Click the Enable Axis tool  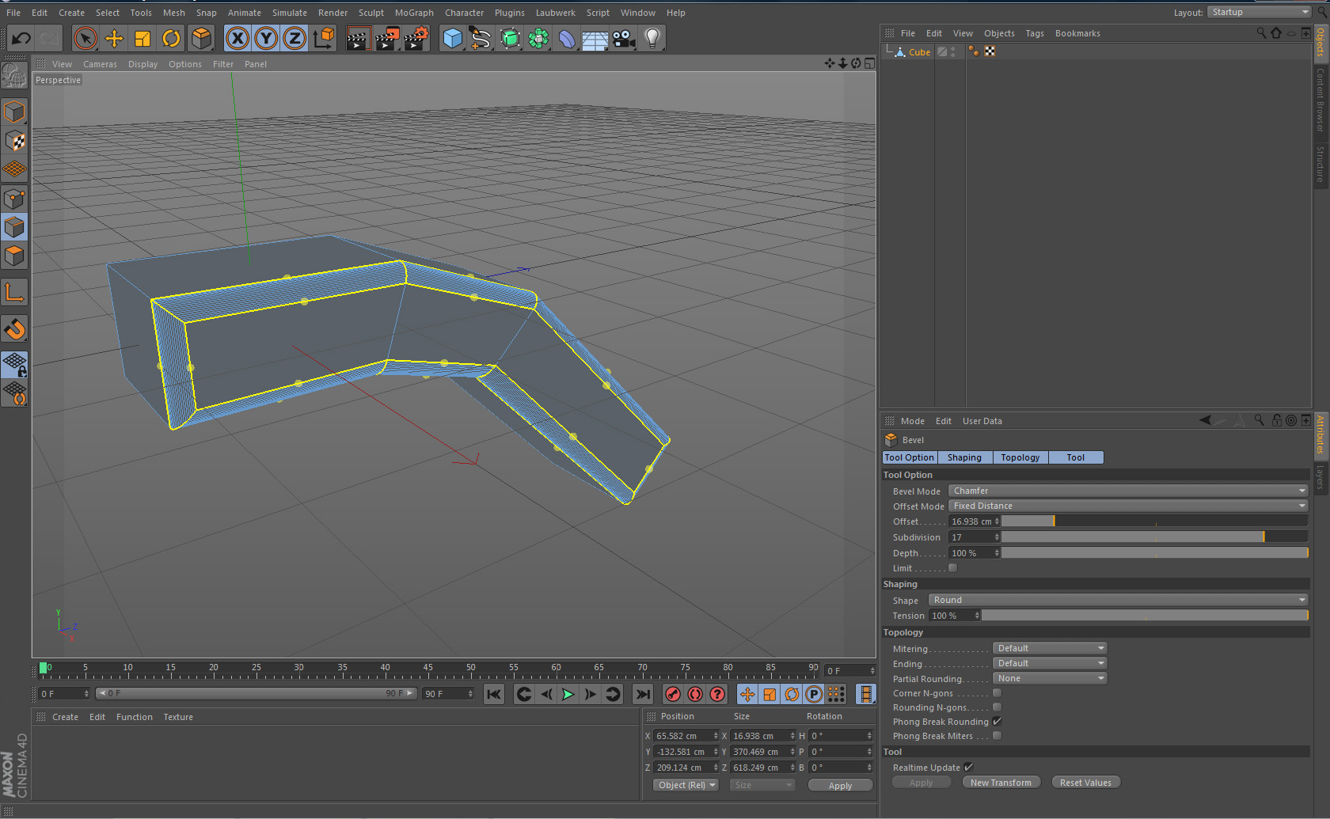[x=14, y=292]
